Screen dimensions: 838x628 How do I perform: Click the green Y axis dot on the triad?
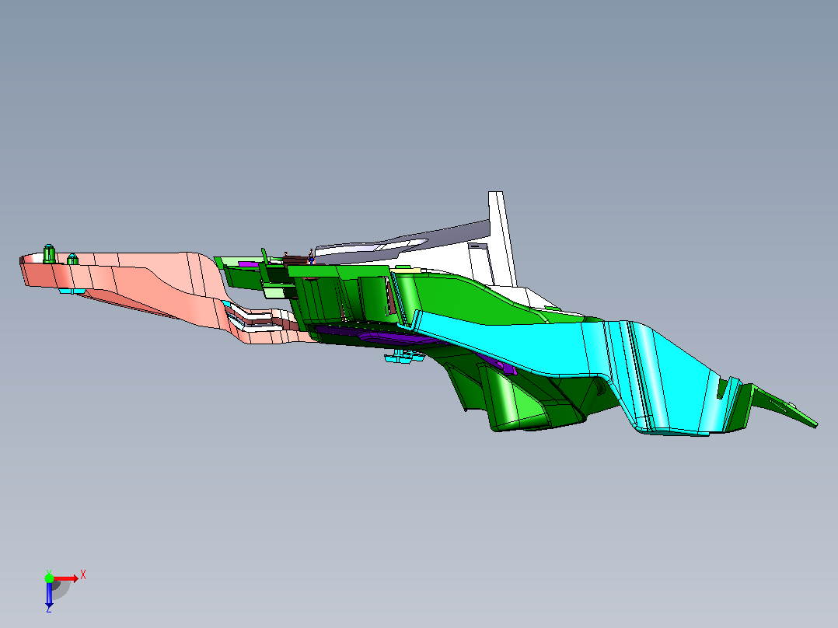(49, 578)
